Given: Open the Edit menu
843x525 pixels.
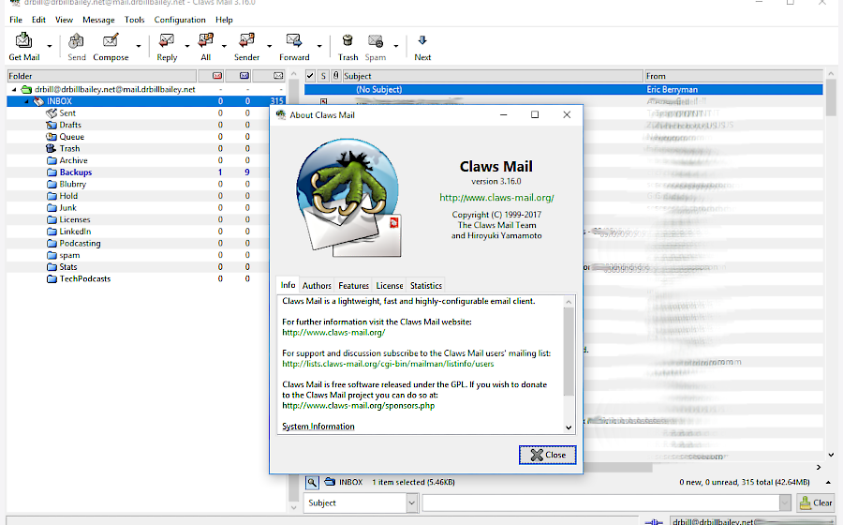Looking at the screenshot, I should [x=38, y=20].
